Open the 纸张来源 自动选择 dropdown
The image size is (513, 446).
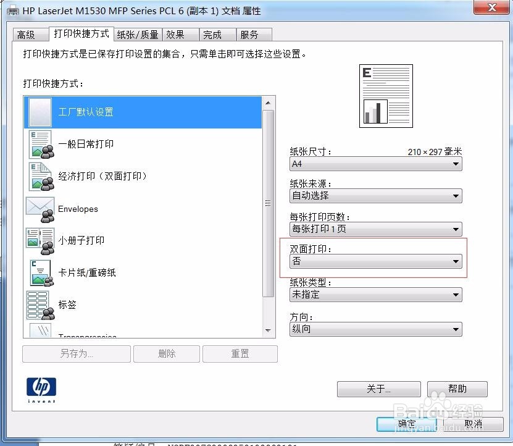click(x=375, y=196)
